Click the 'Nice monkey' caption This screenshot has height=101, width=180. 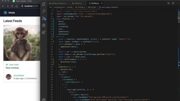click(x=12, y=68)
